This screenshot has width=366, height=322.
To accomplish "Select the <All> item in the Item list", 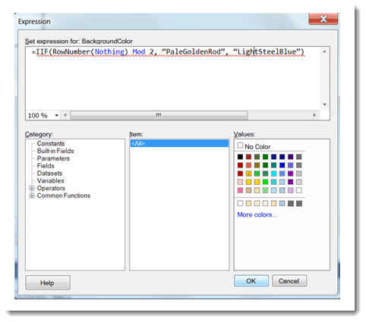I will pos(179,143).
